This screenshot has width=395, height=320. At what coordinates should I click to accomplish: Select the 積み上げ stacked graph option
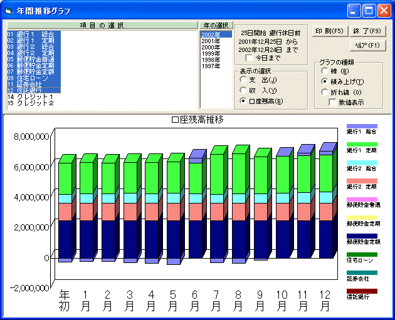click(324, 81)
